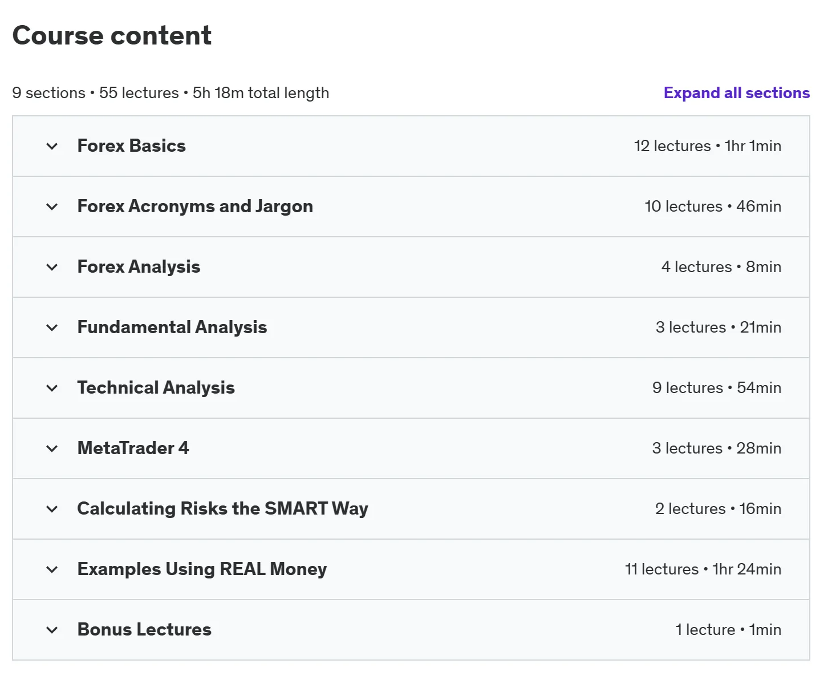The width and height of the screenshot is (832, 684).
Task: Click the MetaTrader 4 section title
Action: [x=133, y=448]
